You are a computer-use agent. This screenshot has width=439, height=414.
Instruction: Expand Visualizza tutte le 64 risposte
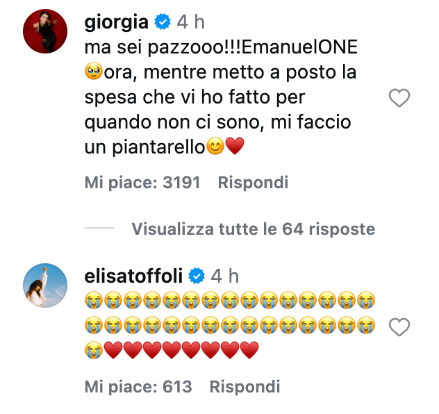coord(253,229)
